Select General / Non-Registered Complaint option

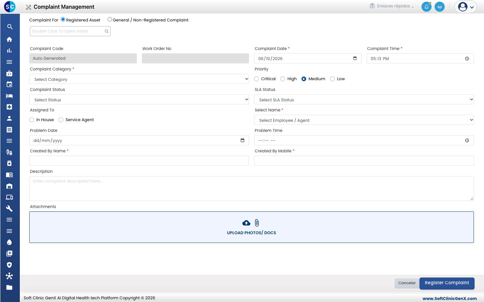[110, 19]
